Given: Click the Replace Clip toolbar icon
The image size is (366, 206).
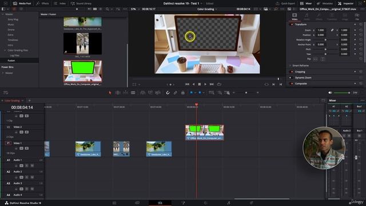Looking at the screenshot, I should tap(158, 93).
